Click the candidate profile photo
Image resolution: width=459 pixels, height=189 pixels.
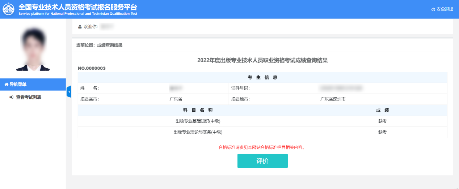pyautogui.click(x=33, y=49)
